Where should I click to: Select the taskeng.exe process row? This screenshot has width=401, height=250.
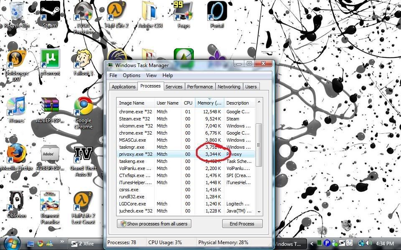click(x=186, y=161)
